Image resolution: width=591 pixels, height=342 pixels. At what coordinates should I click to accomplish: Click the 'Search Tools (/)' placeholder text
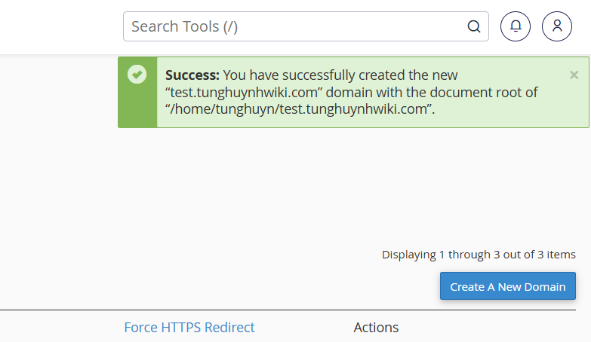(x=184, y=26)
